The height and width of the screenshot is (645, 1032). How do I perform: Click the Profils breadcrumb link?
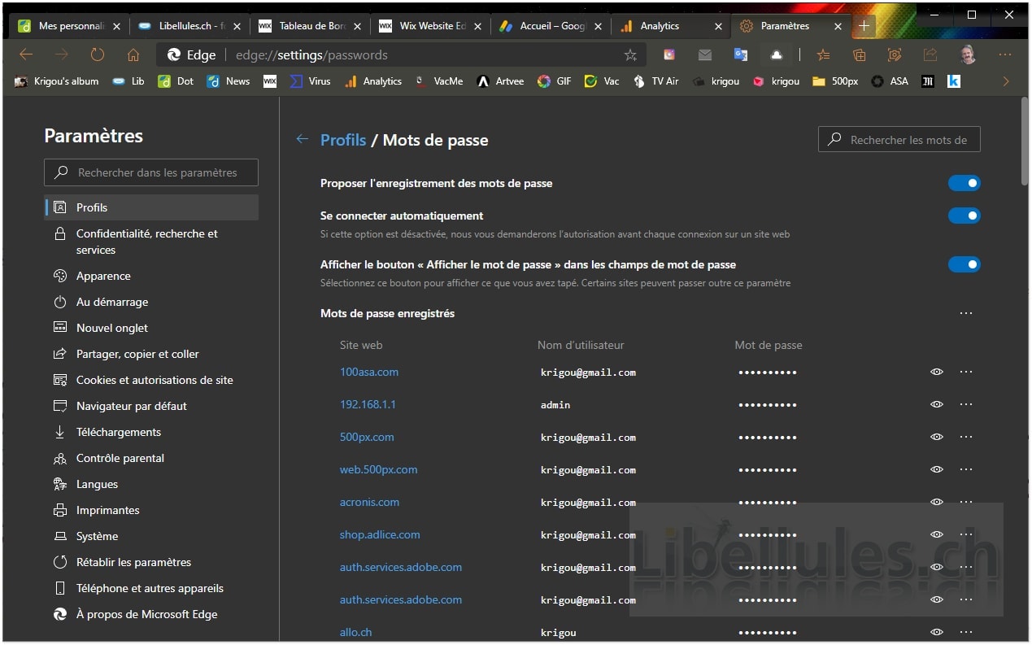(343, 140)
